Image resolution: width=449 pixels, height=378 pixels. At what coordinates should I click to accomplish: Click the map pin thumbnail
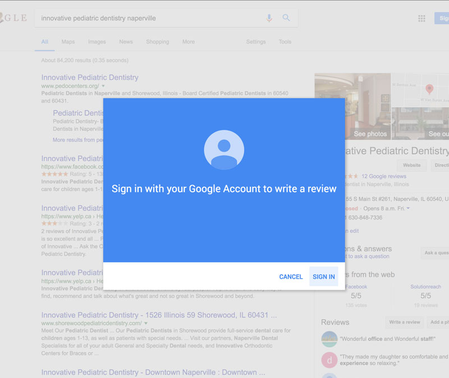(x=420, y=90)
